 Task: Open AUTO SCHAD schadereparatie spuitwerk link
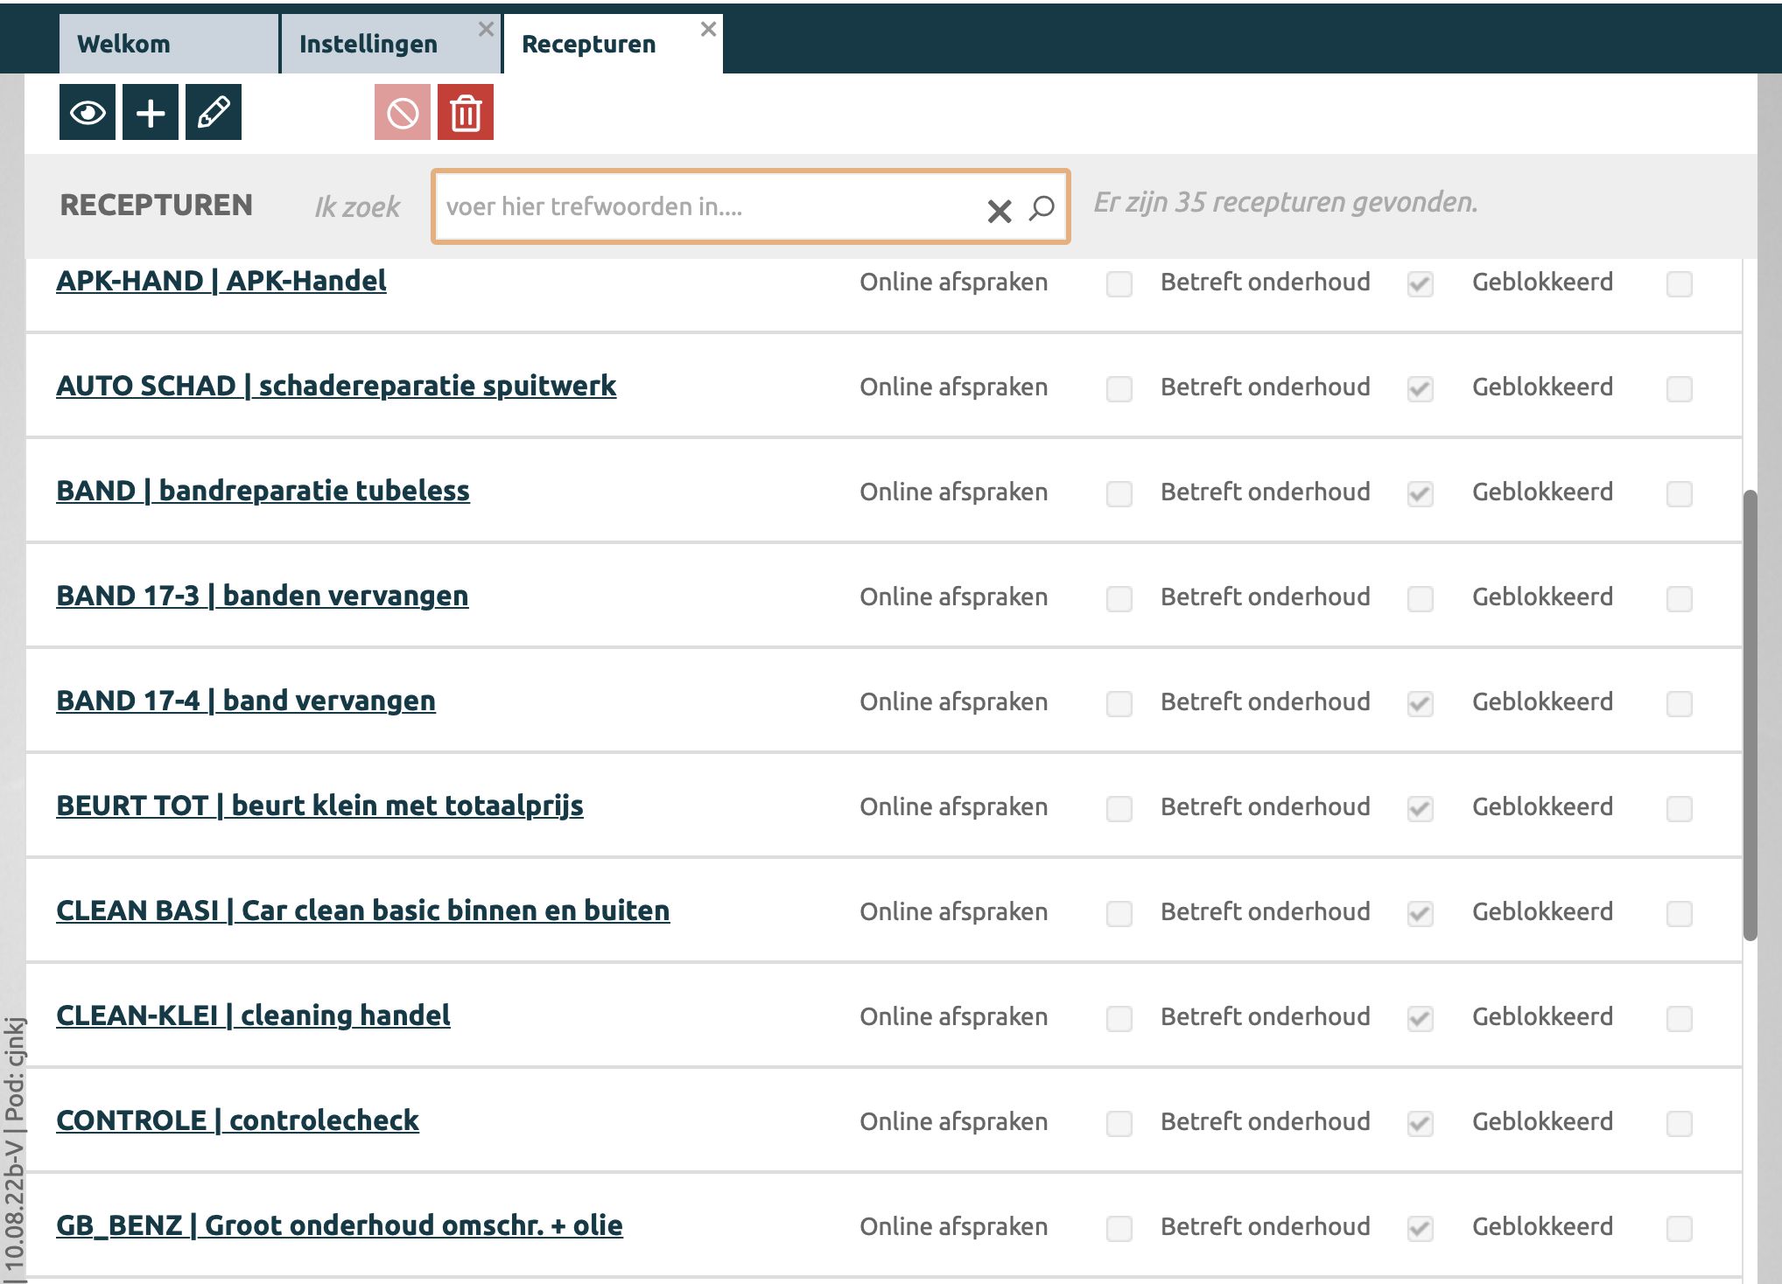[x=336, y=386]
